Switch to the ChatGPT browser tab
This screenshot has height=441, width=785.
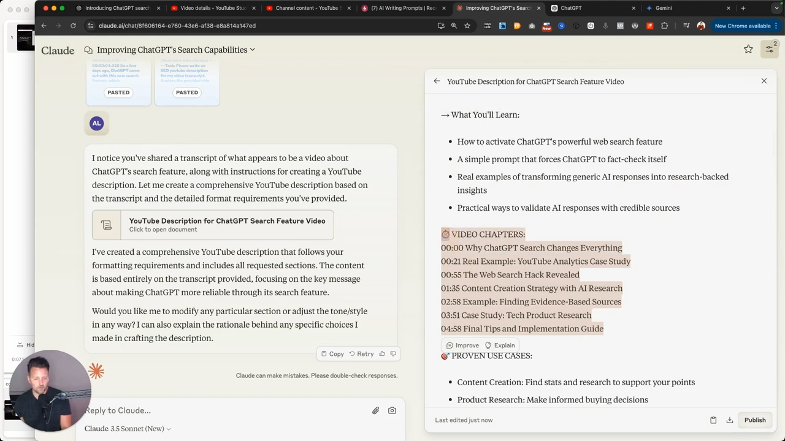pyautogui.click(x=570, y=8)
